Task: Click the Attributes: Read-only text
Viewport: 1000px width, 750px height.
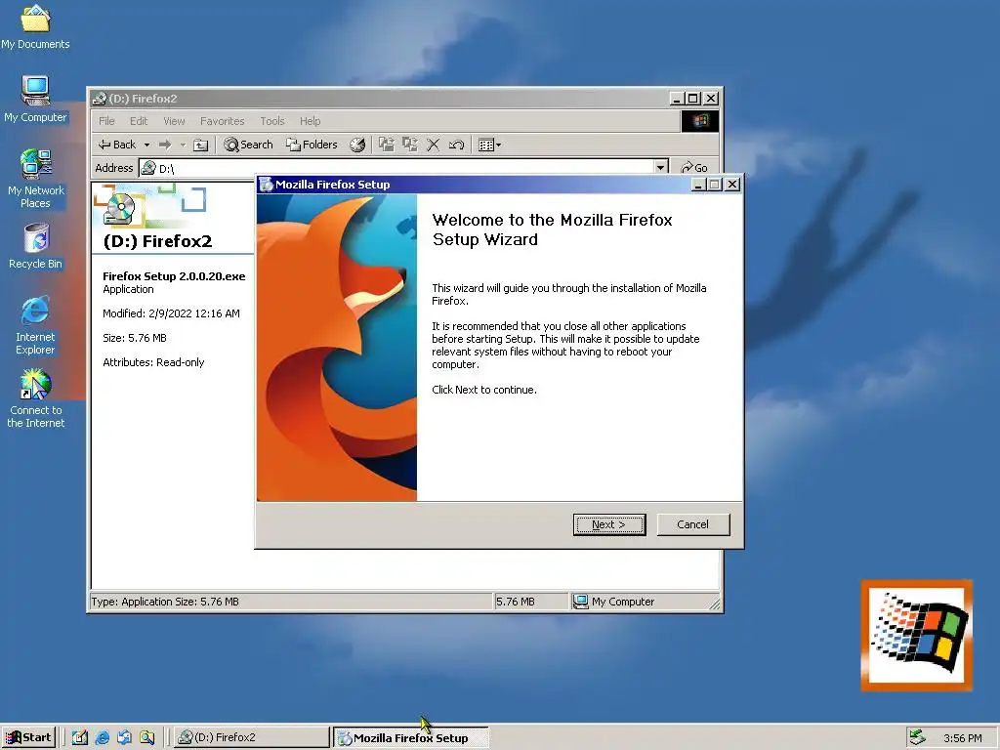Action: [x=153, y=362]
